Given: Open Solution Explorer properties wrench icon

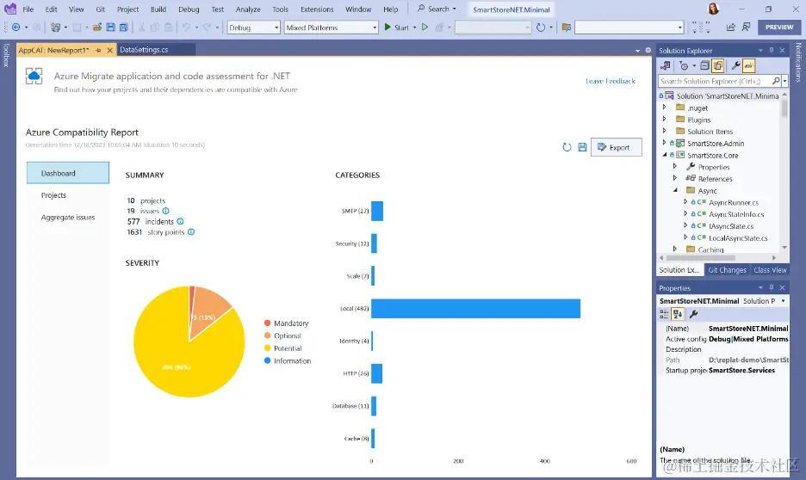Looking at the screenshot, I should coord(735,65).
